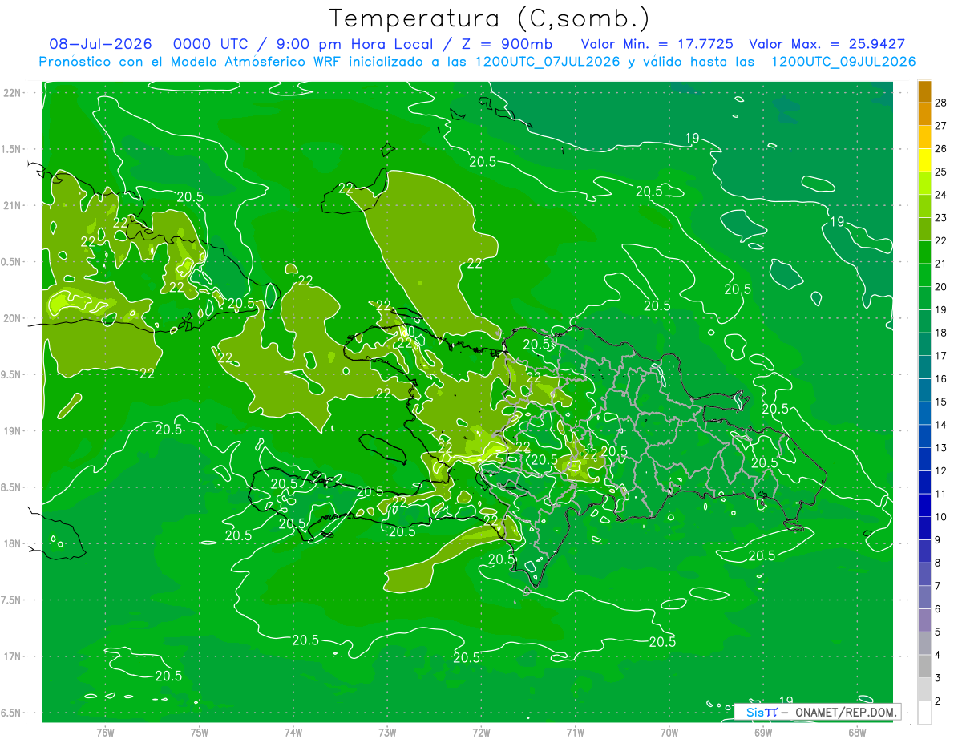This screenshot has width=962, height=743.
Task: Click the '14' value on the color scale
Action: pyautogui.click(x=940, y=425)
